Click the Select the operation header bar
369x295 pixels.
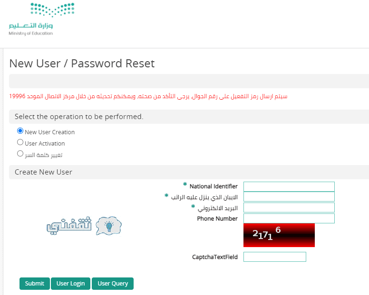pyautogui.click(x=189, y=117)
